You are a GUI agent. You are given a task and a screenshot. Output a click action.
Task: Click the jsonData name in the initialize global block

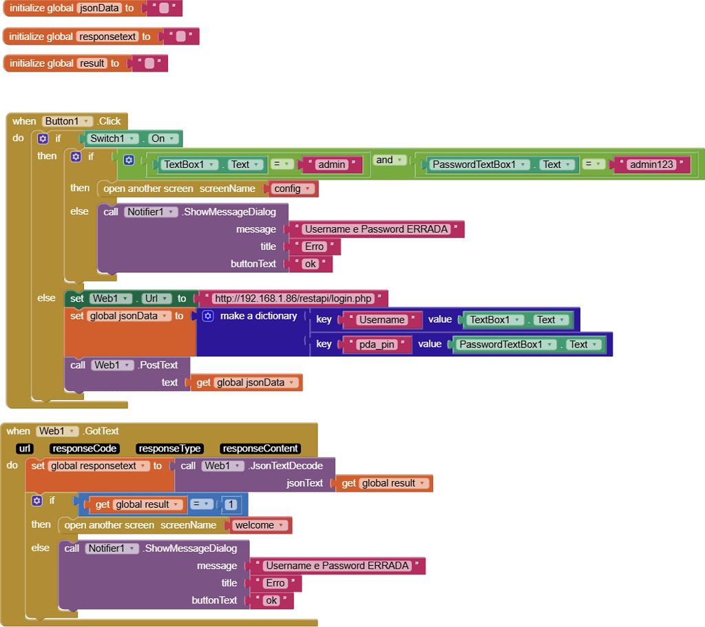(98, 9)
